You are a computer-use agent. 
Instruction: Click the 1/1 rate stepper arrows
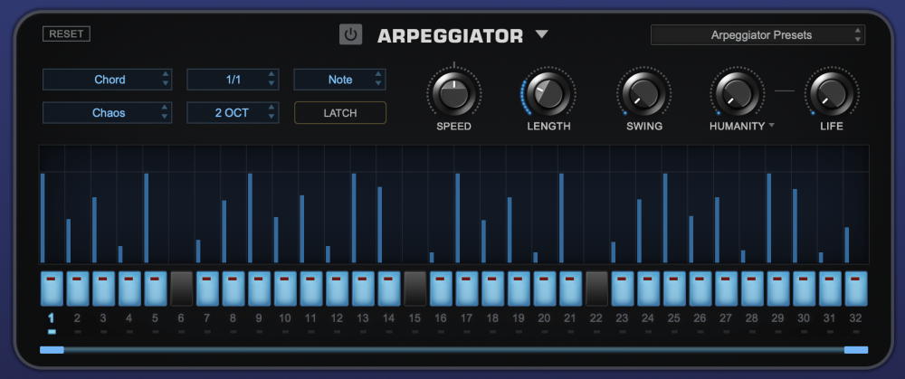click(x=271, y=80)
